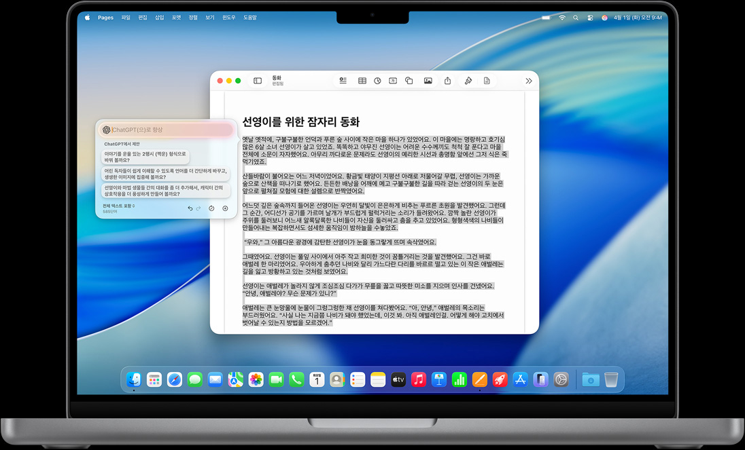Click the circular compose icon in ChatGPT panel

click(212, 208)
